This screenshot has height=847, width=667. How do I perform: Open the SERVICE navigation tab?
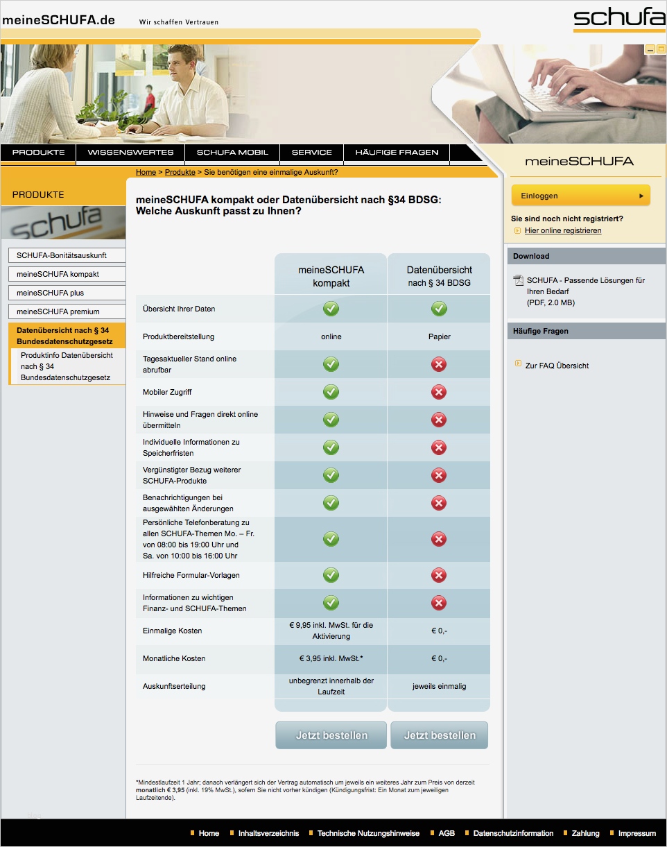pyautogui.click(x=312, y=153)
